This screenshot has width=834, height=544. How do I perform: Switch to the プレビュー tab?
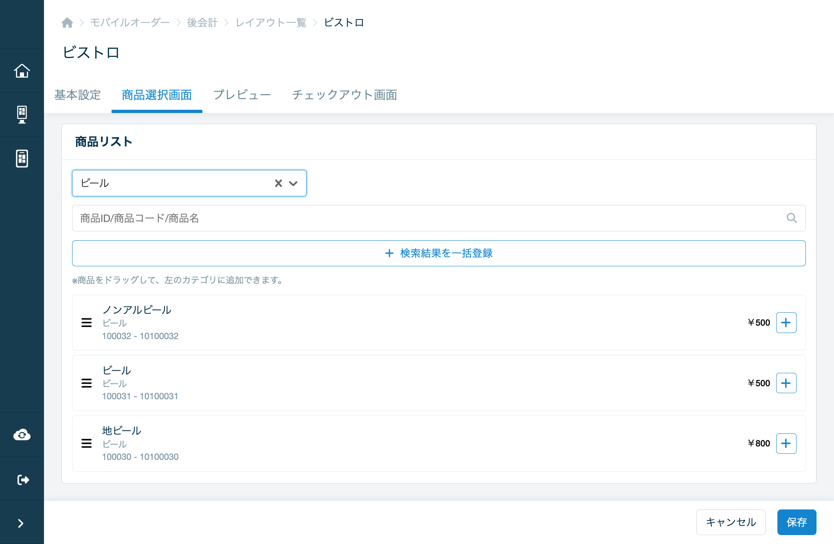coord(242,95)
